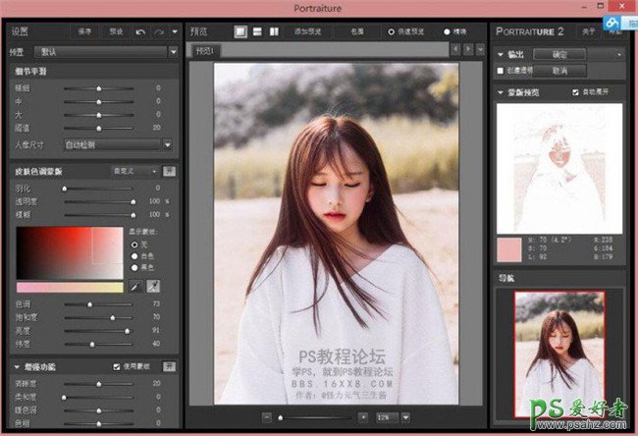
Task: Pick the second eyedropper tool with plus
Action: click(153, 286)
